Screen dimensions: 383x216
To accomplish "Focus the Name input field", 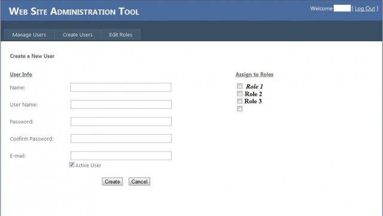I will (x=121, y=87).
